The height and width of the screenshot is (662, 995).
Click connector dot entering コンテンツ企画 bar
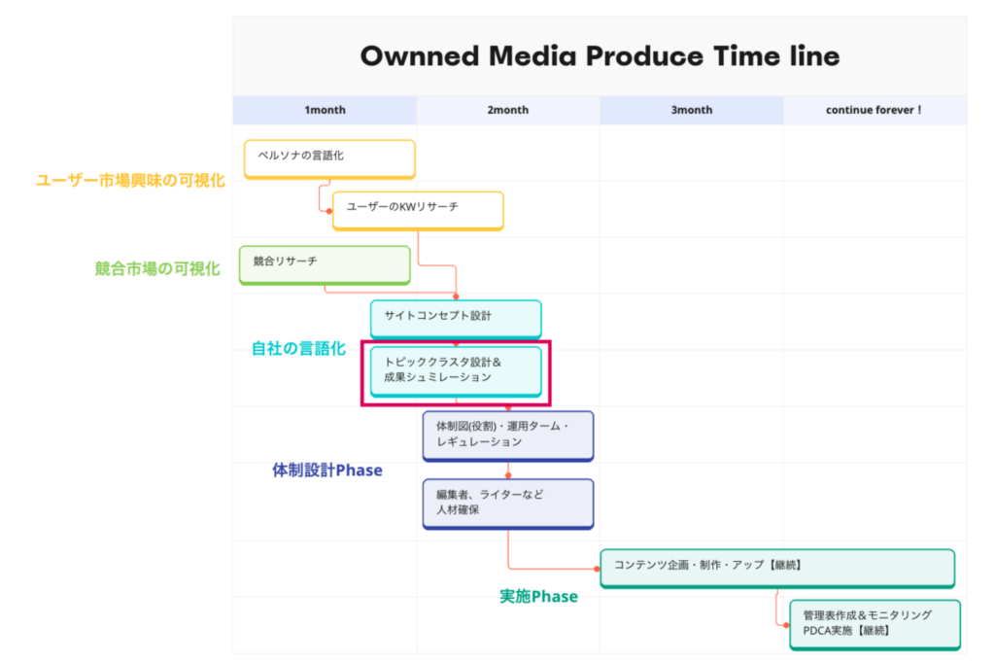point(597,569)
